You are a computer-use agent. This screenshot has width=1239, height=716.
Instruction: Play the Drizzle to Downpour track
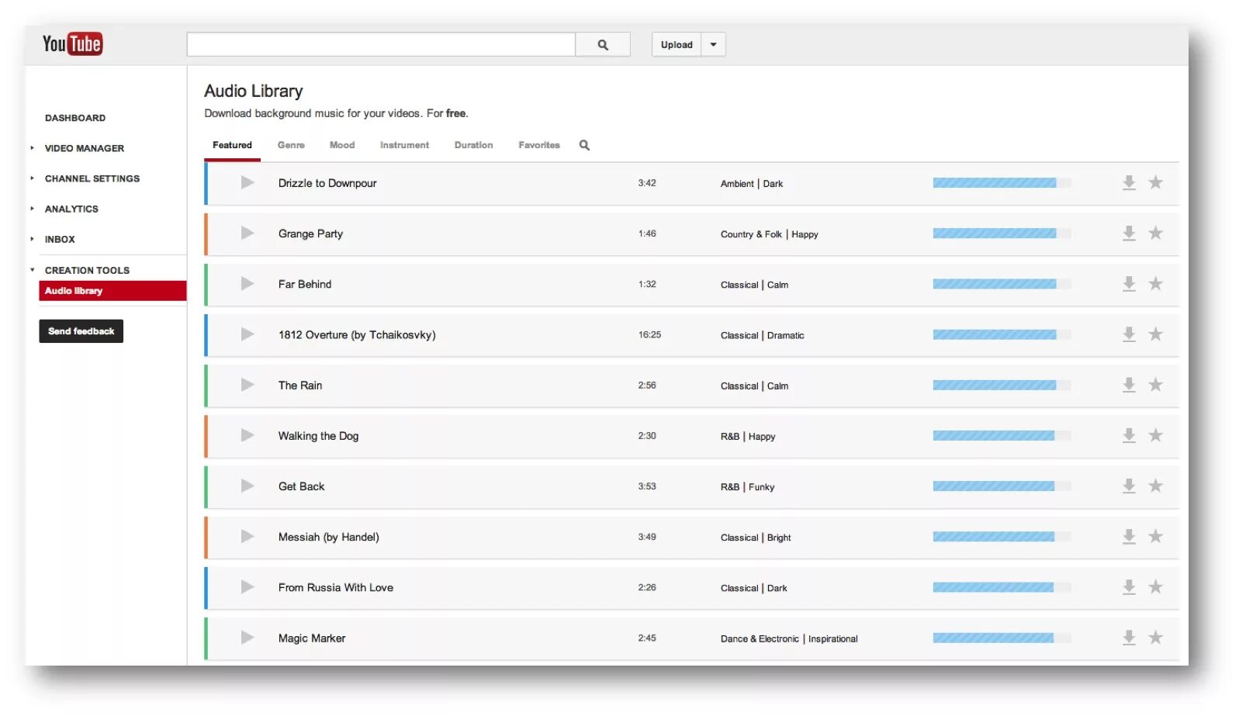tap(247, 183)
